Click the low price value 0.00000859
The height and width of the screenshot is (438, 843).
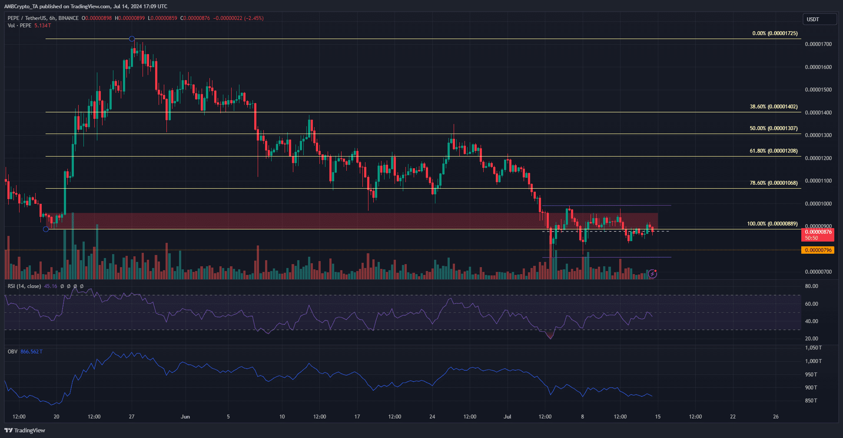pyautogui.click(x=164, y=18)
